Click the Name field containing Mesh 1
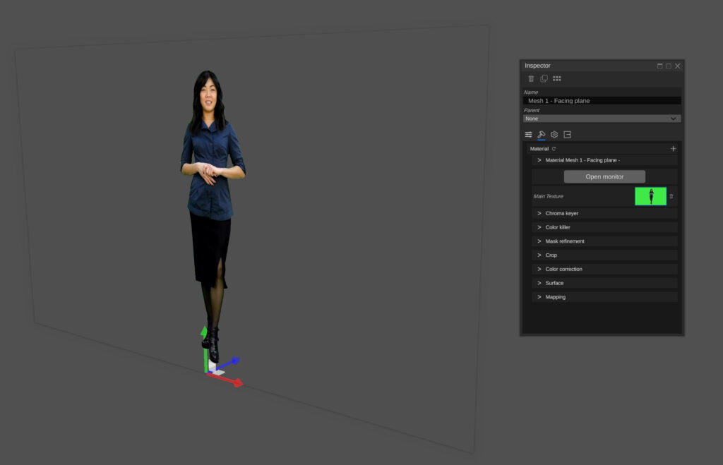The image size is (723, 465). (x=602, y=100)
